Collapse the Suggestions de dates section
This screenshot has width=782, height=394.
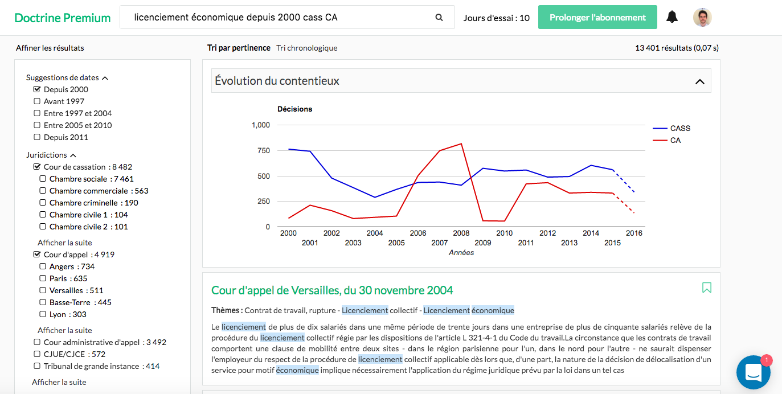(105, 78)
